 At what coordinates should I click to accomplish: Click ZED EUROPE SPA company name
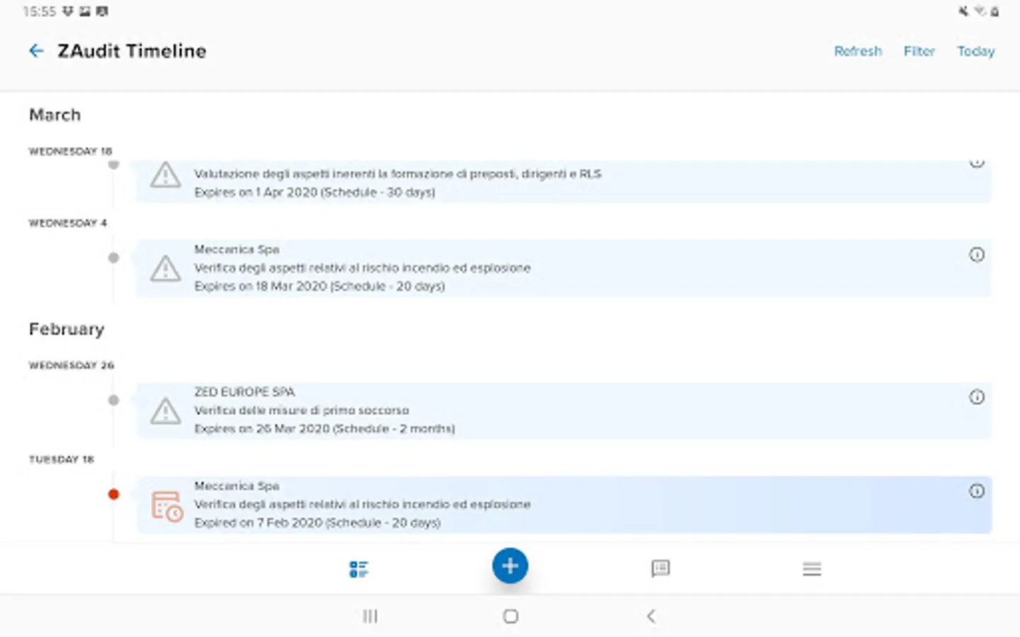click(x=244, y=392)
